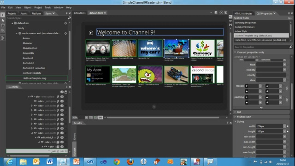Open the width units dropdown

[x=284, y=126]
